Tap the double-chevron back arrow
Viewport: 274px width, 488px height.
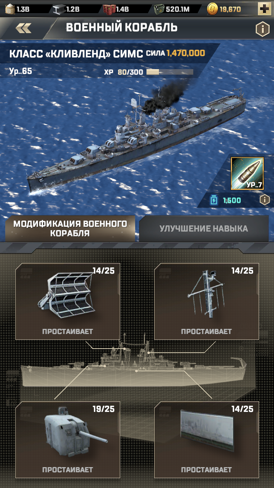click(23, 28)
